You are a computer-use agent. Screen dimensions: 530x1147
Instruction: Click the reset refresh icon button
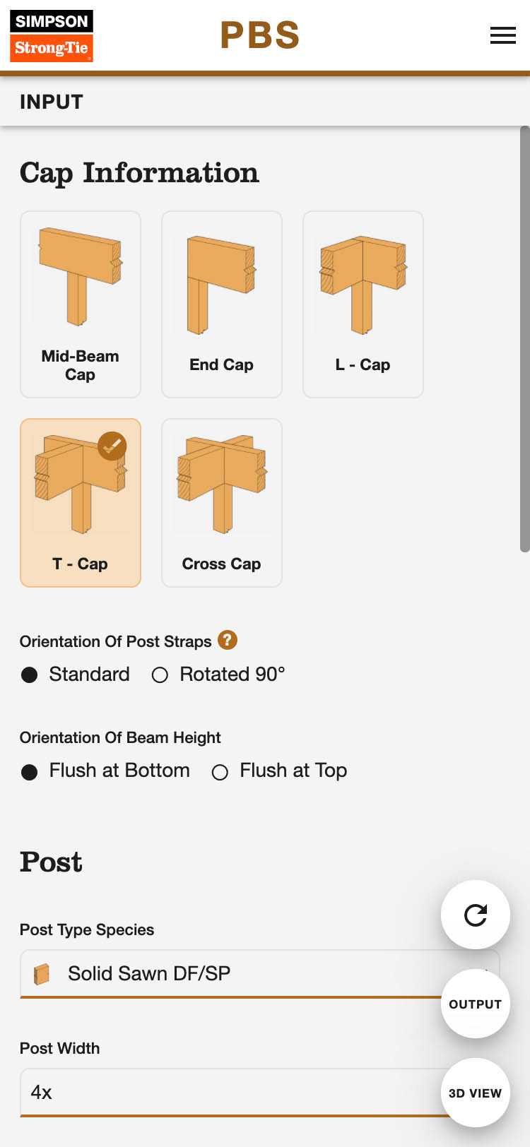(x=476, y=915)
